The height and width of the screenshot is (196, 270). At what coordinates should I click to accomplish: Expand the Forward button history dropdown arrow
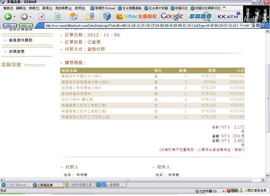(x=31, y=17)
